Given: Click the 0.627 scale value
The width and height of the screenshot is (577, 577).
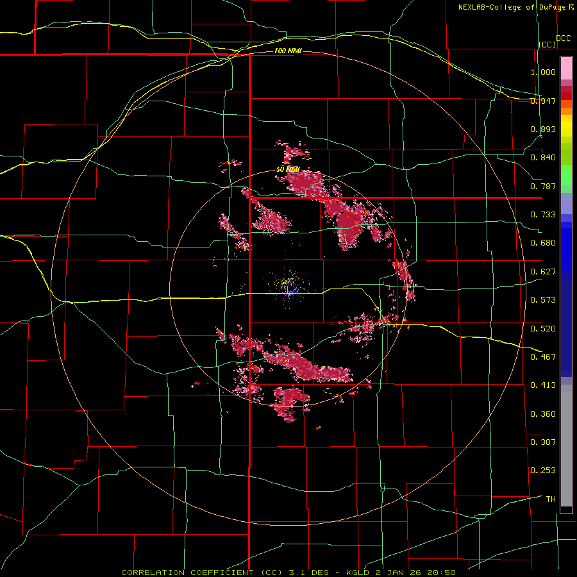Looking at the screenshot, I should (543, 272).
